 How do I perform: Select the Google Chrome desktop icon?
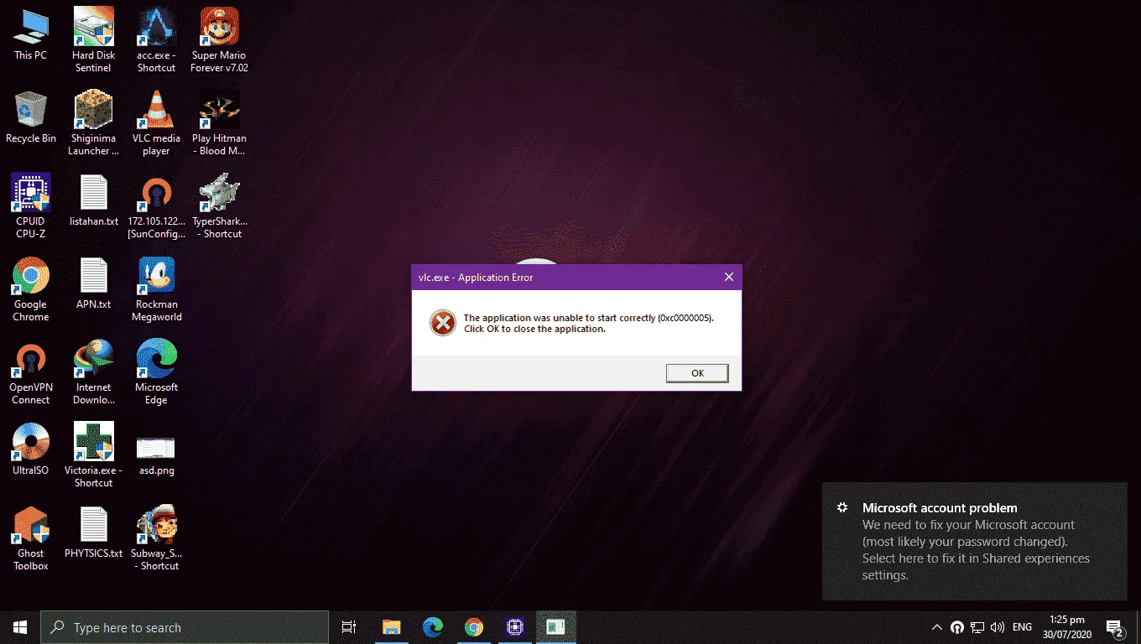(31, 289)
